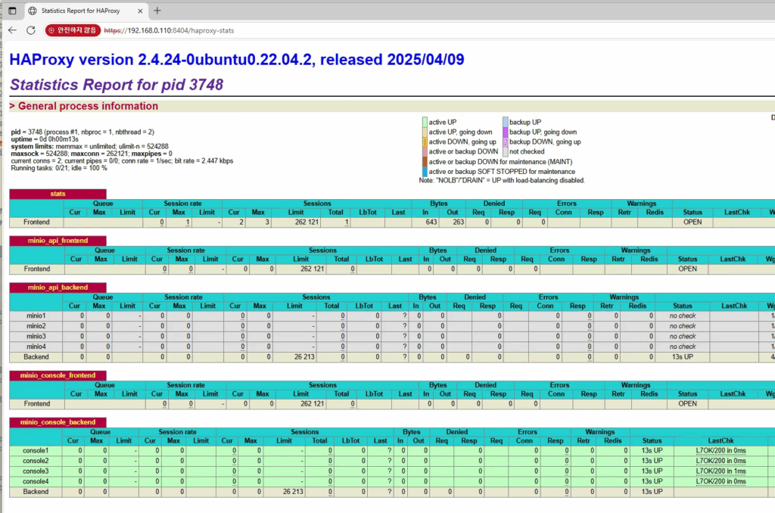Click the active DOWN, going up swatch
Image resolution: width=775 pixels, height=513 pixels.
coord(425,141)
